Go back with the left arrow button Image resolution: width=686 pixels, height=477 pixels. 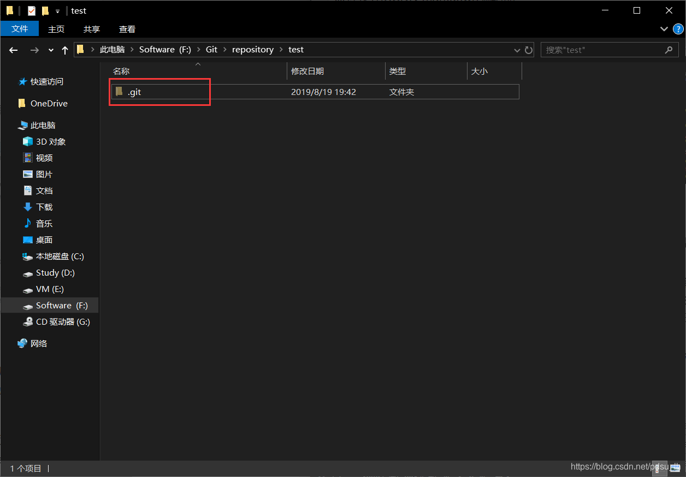(14, 50)
